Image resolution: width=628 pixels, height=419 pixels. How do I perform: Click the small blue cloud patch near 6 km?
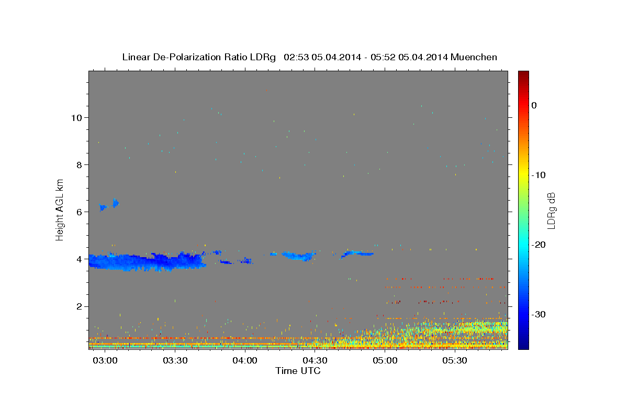click(x=109, y=205)
